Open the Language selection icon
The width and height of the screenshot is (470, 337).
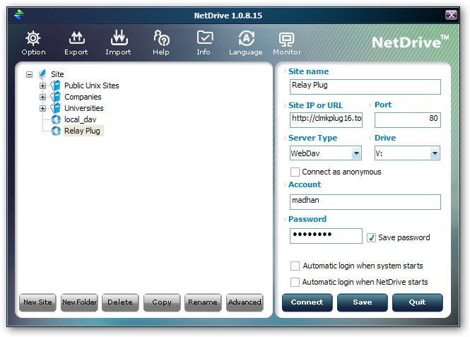(246, 42)
